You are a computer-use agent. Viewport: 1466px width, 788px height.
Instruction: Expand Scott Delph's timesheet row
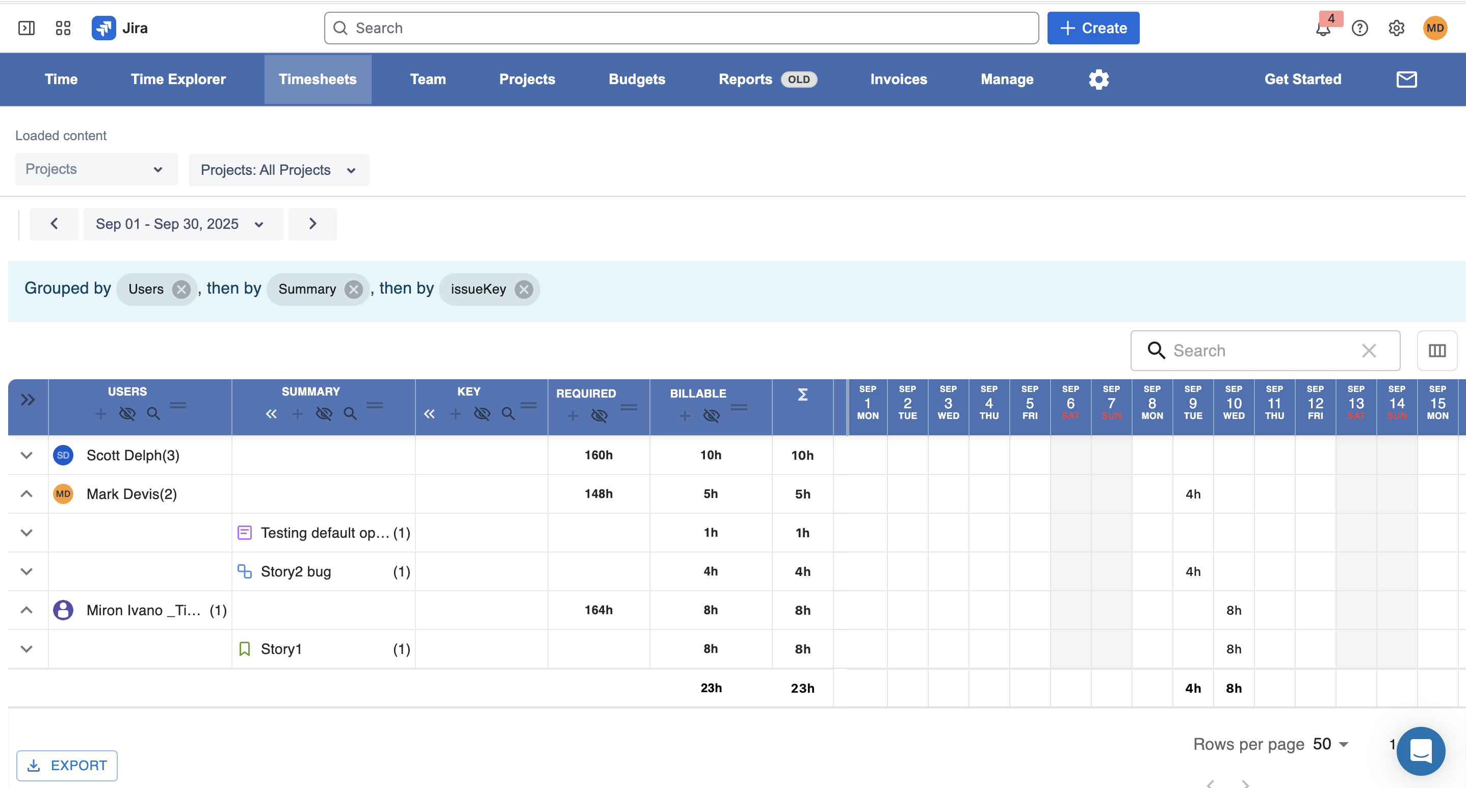[x=26, y=455]
